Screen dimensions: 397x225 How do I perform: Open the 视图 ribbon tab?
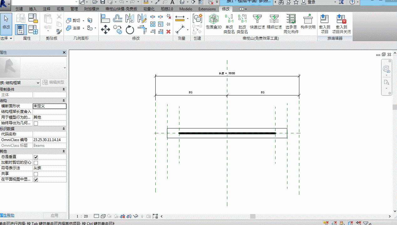(60, 9)
